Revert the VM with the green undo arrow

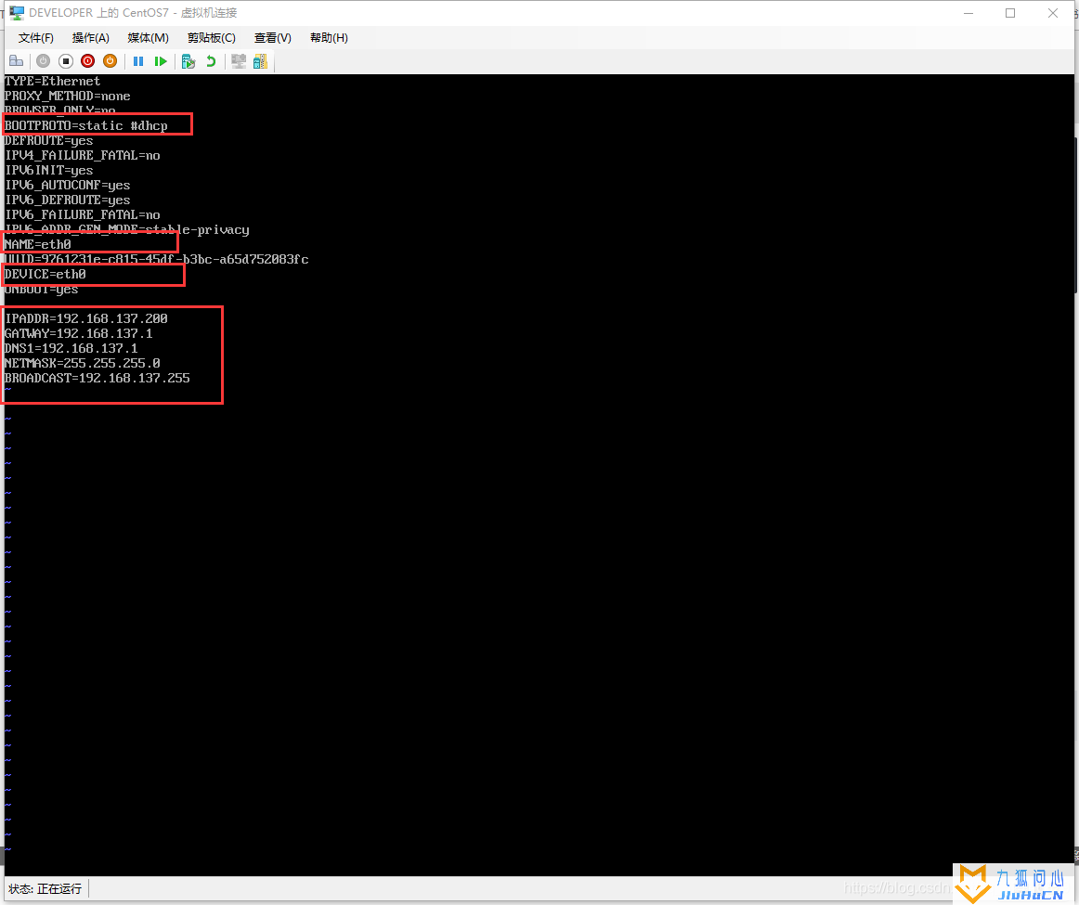[211, 61]
